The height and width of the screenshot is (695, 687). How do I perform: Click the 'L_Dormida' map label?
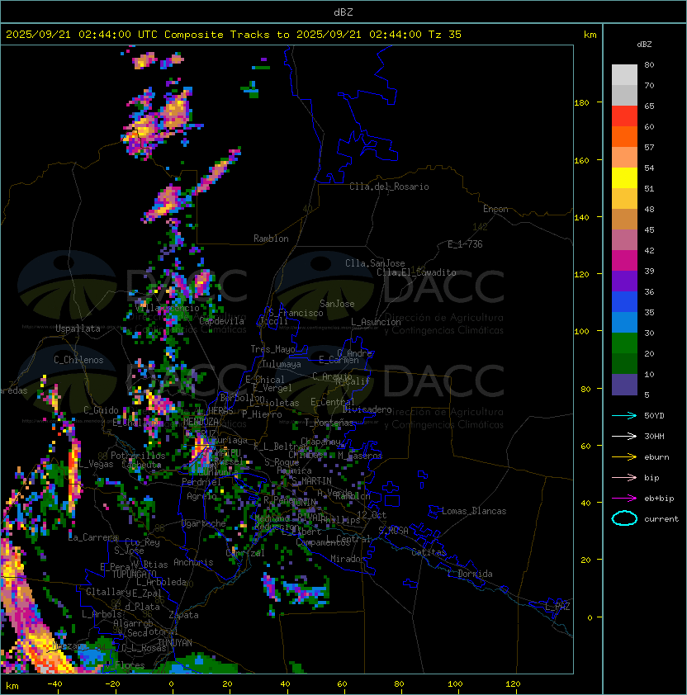pos(470,574)
